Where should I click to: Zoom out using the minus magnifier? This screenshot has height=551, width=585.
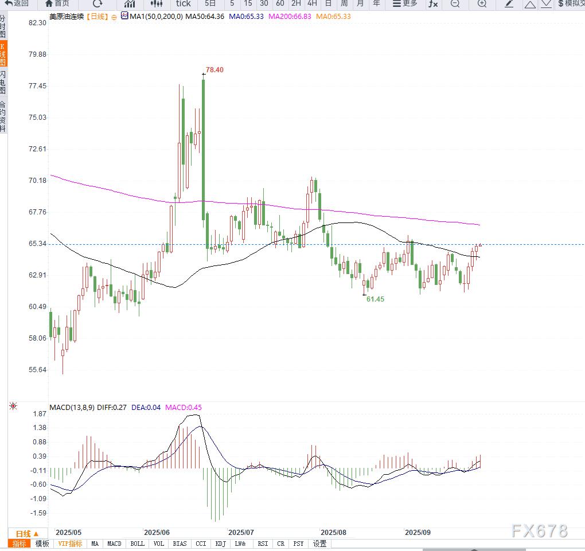455,3
